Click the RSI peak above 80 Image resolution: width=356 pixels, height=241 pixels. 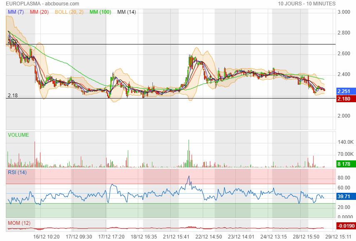pos(189,177)
